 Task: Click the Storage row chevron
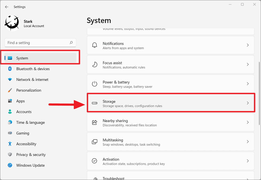[248, 103]
